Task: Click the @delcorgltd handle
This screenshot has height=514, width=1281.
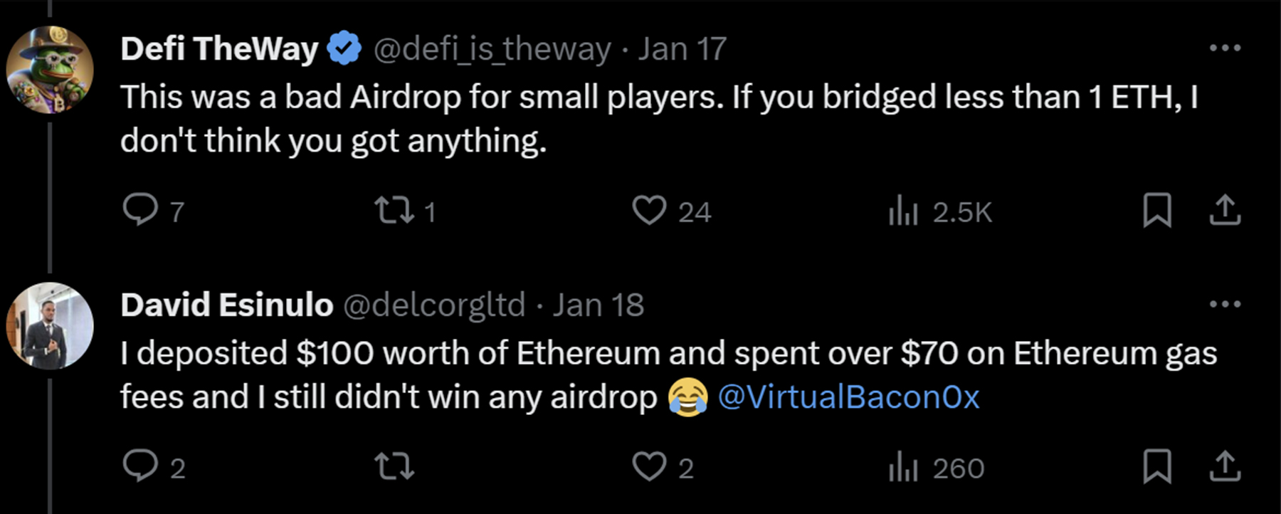Action: click(x=434, y=305)
